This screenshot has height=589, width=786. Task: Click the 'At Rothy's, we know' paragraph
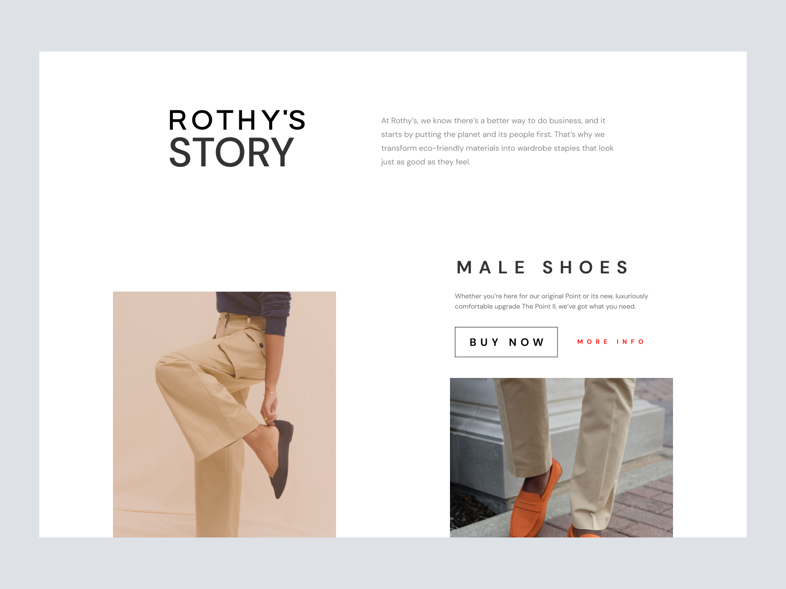[498, 141]
